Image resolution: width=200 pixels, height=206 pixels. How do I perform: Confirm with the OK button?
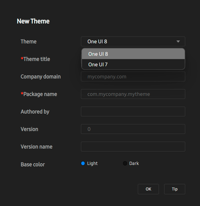pos(148,189)
